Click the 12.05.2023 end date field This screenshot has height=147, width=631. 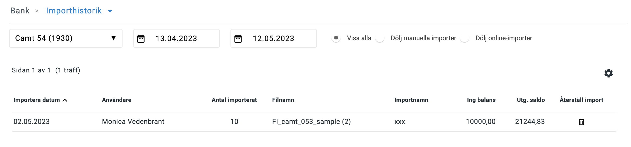tap(274, 38)
